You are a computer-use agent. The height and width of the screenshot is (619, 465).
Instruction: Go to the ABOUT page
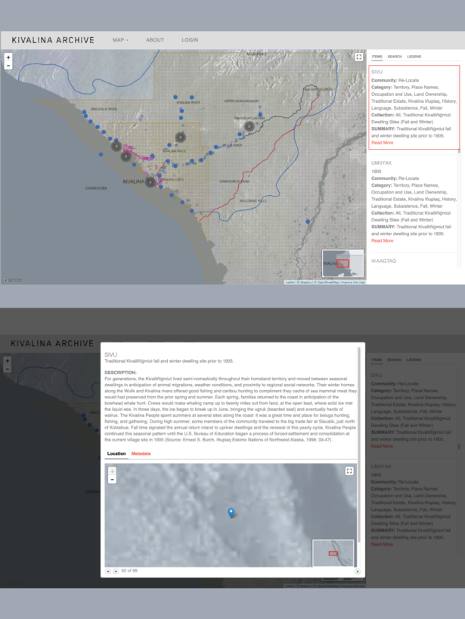click(155, 40)
